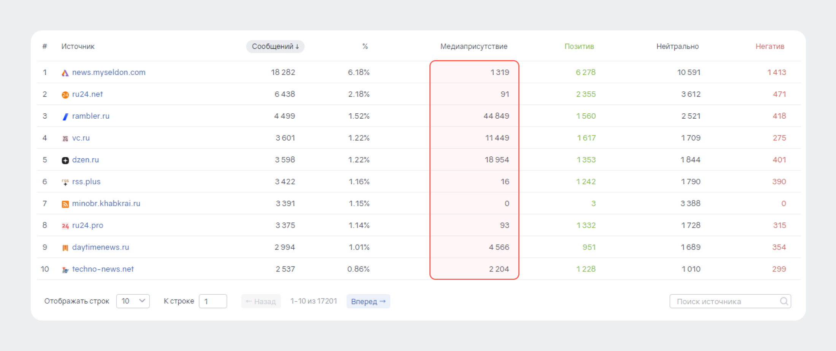The height and width of the screenshot is (351, 836).
Task: Click the vc.ru favicon icon
Action: 65,138
